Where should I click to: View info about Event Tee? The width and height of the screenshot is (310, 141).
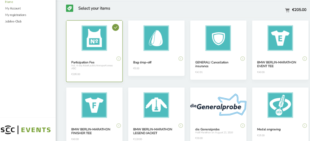click(x=305, y=58)
